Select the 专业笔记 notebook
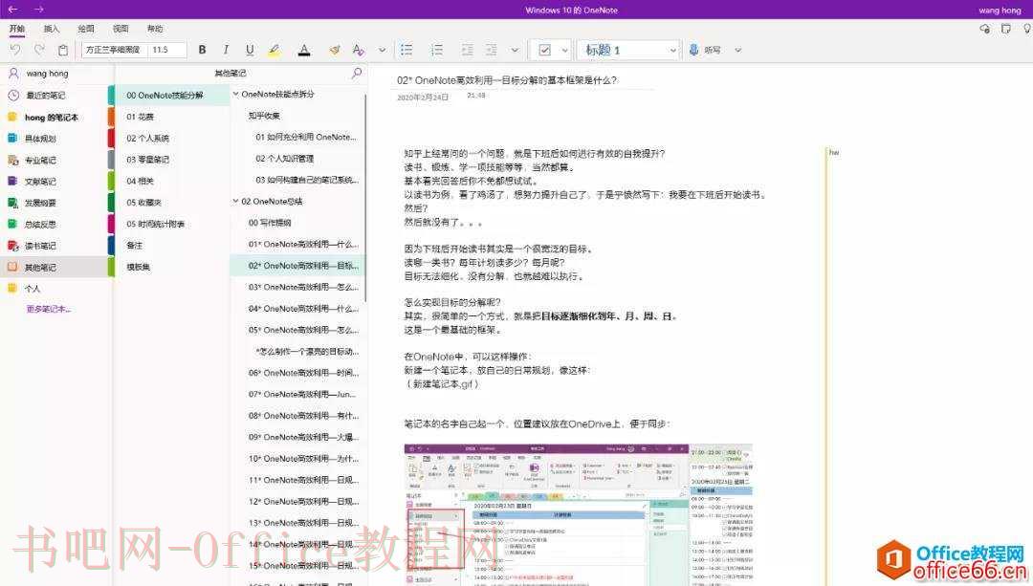The height and width of the screenshot is (586, 1033). click(54, 160)
